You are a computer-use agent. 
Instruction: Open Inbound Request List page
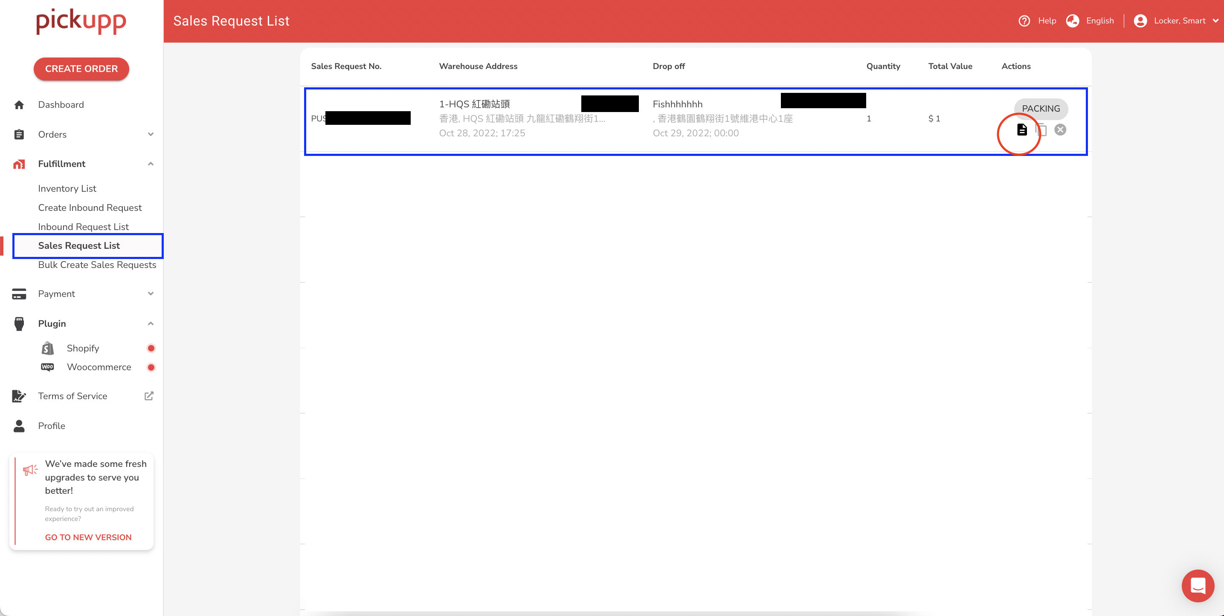(83, 227)
